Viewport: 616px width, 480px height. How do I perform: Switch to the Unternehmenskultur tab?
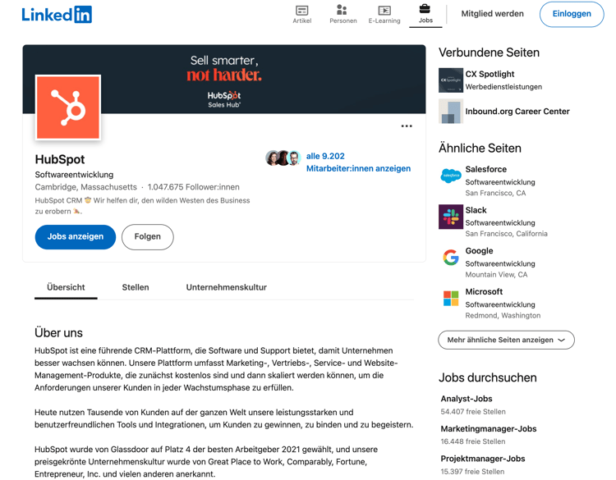[227, 288]
